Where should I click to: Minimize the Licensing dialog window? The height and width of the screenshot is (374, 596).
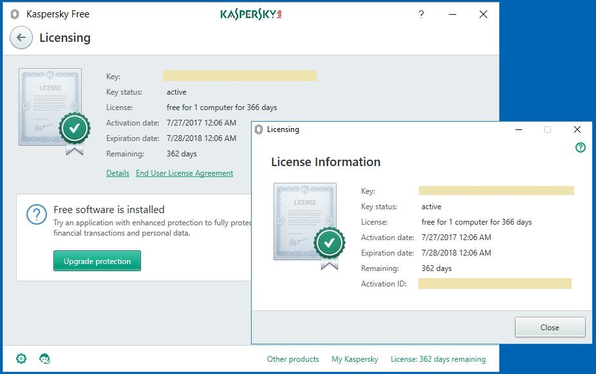click(519, 129)
